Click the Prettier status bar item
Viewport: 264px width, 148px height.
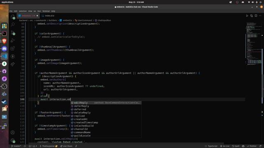click(x=252, y=146)
